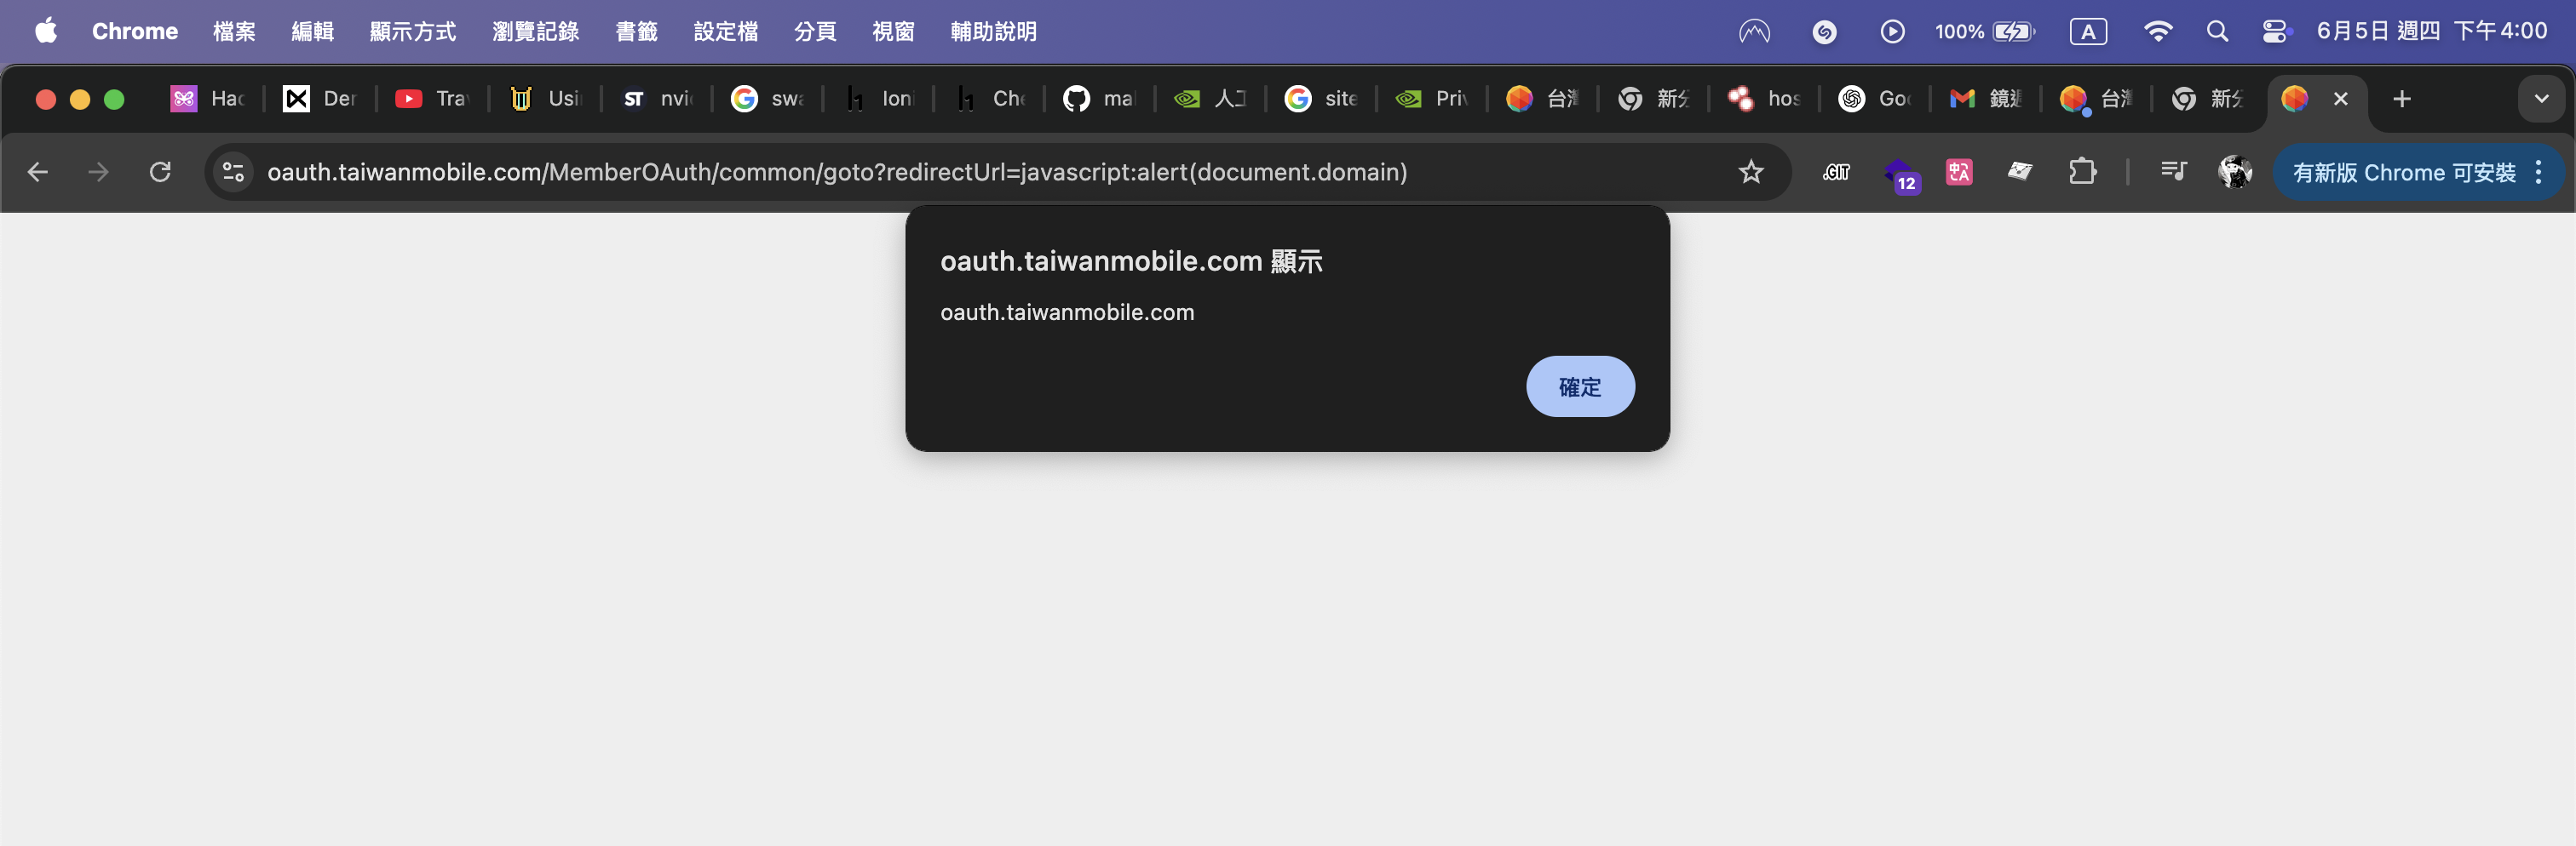Switch to the Google swa tab
2576x846 pixels.
pos(767,99)
